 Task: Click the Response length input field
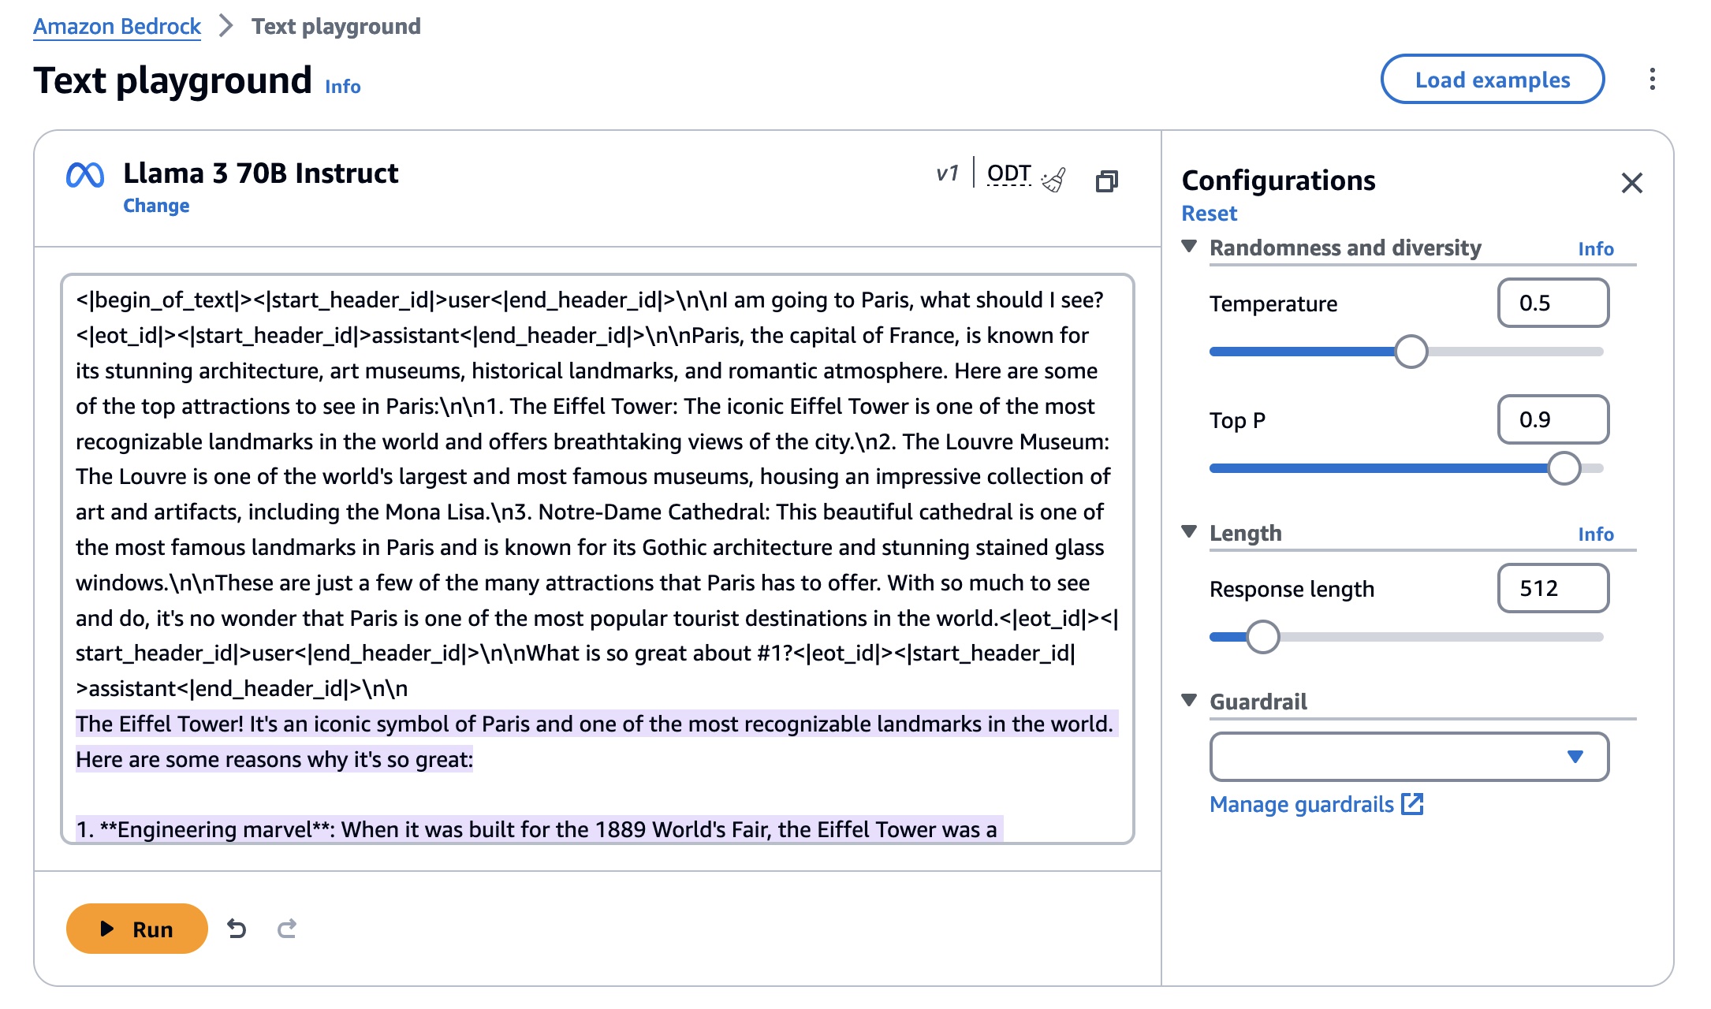[x=1552, y=588]
